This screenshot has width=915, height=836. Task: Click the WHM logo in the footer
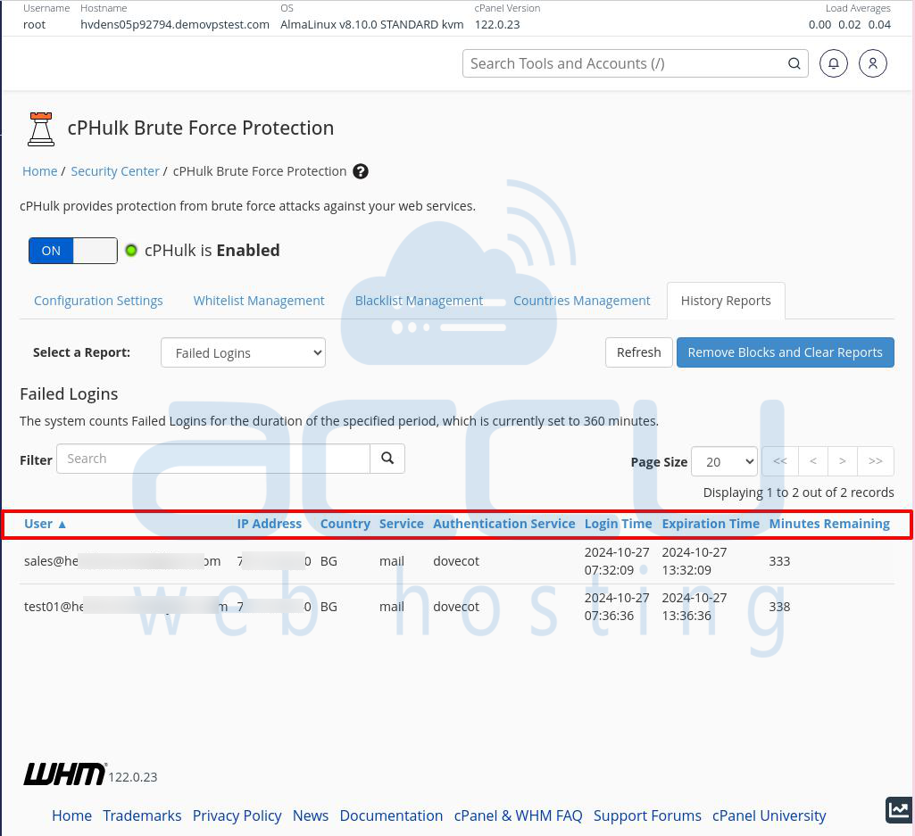pyautogui.click(x=65, y=774)
